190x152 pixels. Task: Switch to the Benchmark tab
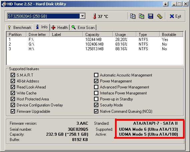(x=20, y=28)
